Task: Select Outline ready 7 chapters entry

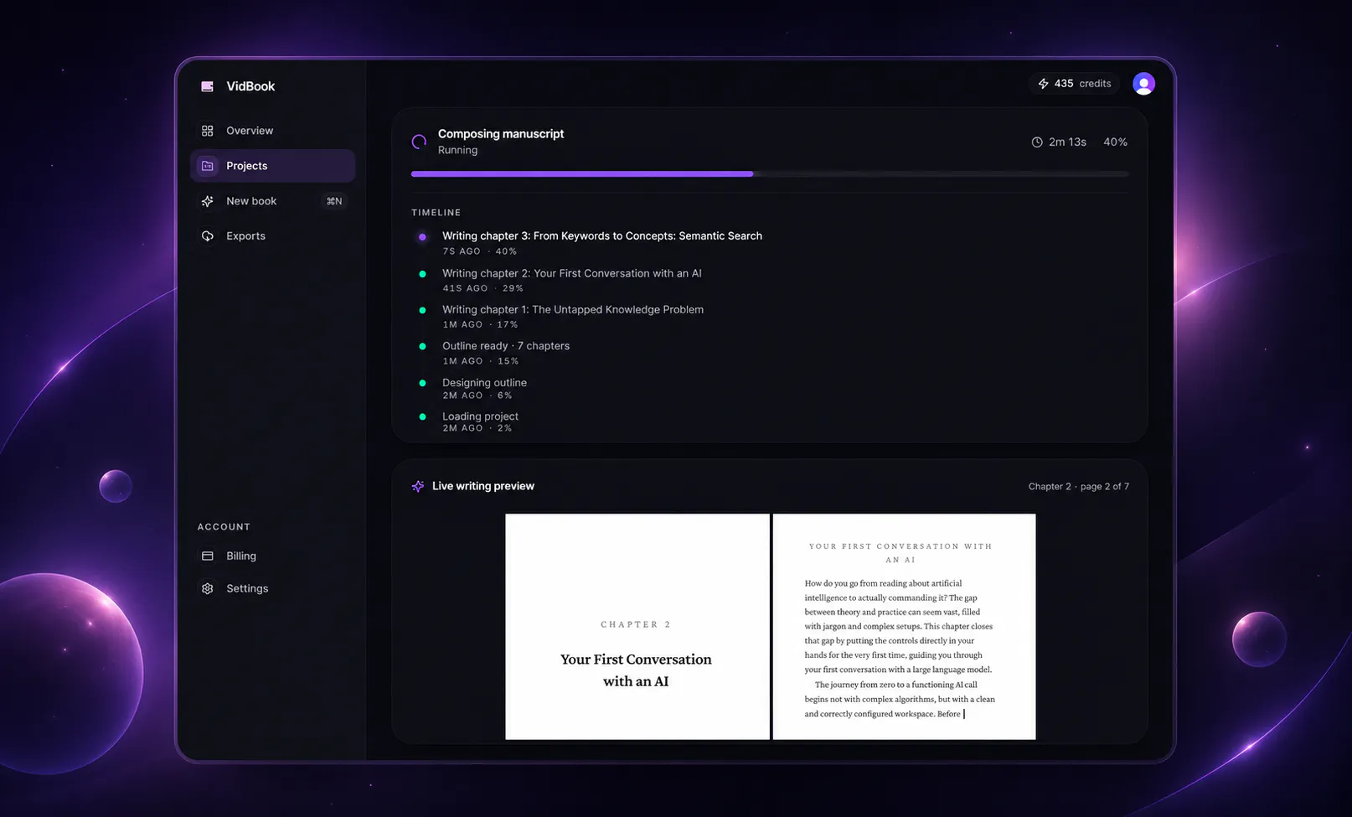Action: tap(506, 346)
